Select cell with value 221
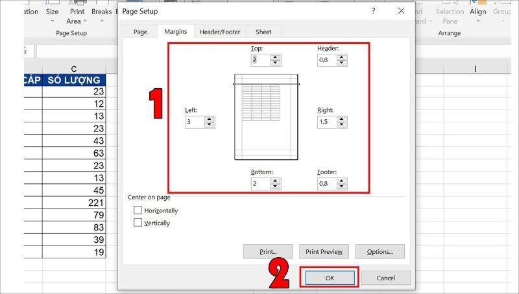The image size is (519, 294). (x=74, y=203)
